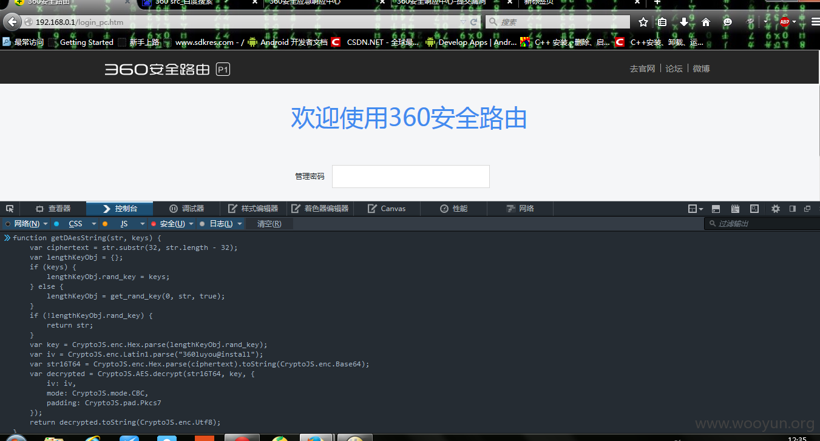Open the www.sdkres.com bookmark

pos(205,42)
